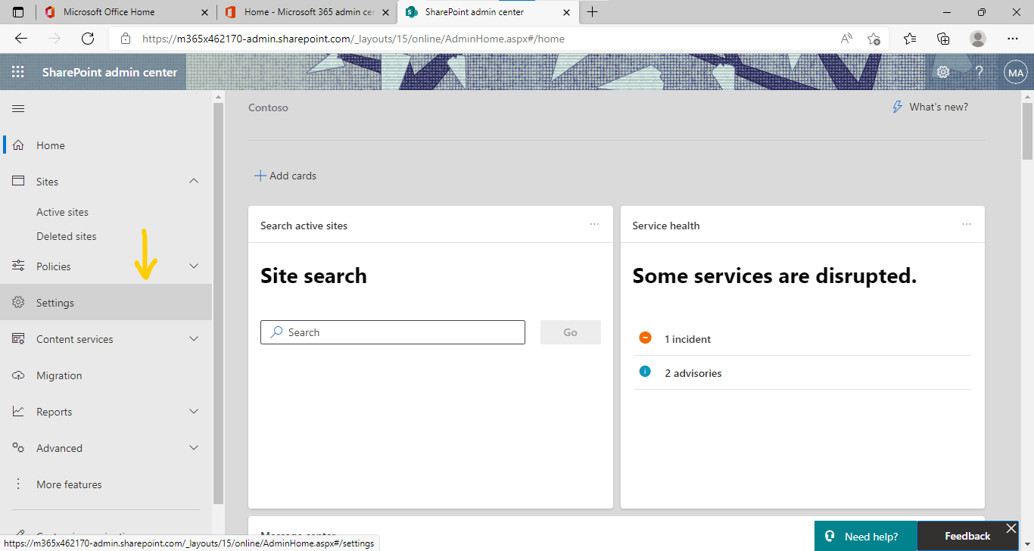Open More features in the navigation pane
Screen dimensions: 1034x551
tap(69, 484)
